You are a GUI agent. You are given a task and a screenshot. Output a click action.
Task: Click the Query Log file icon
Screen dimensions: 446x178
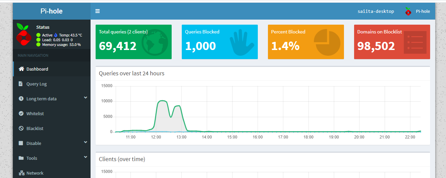click(x=21, y=84)
